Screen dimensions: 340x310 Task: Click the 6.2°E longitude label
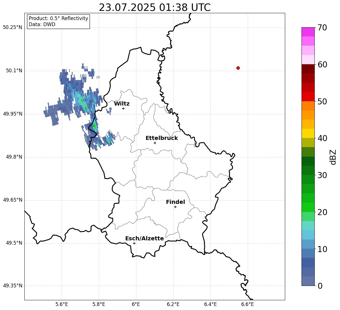(173, 304)
